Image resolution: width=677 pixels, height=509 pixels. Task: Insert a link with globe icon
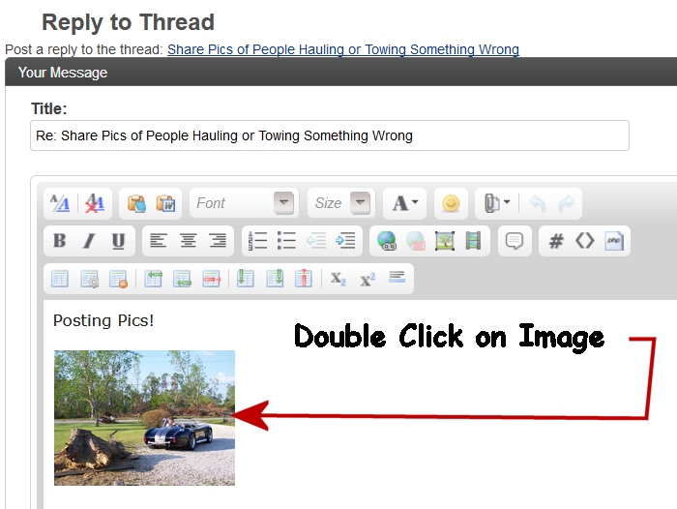pyautogui.click(x=386, y=241)
